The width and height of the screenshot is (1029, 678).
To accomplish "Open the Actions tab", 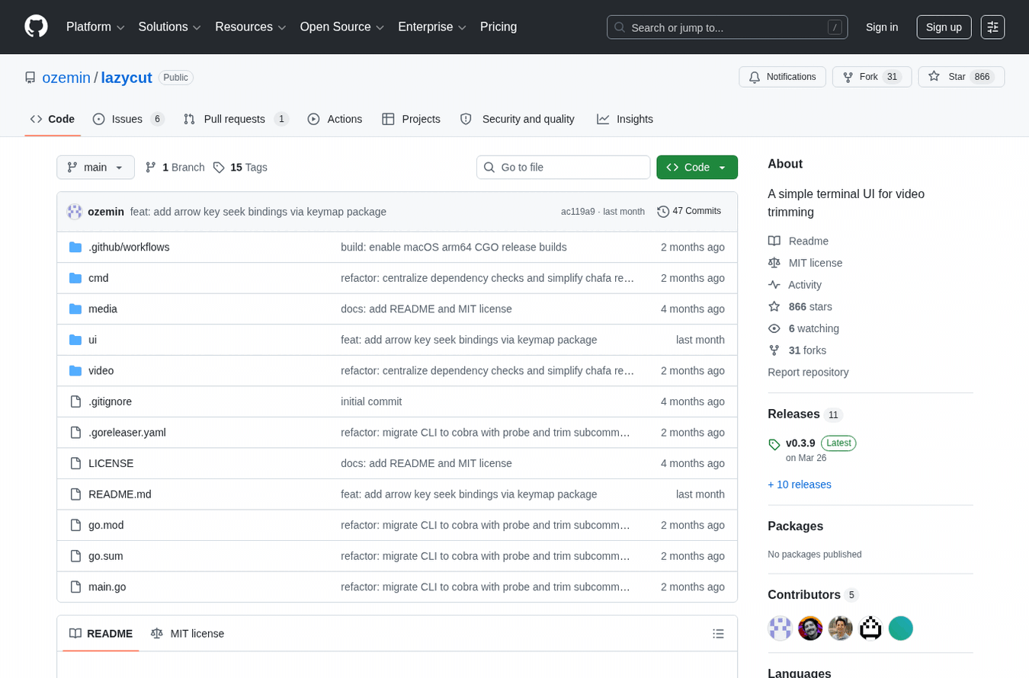I will [335, 119].
